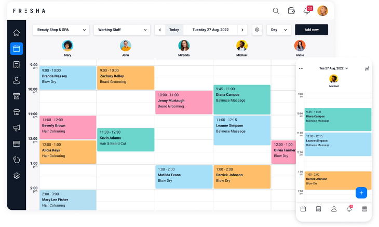Open calendar settings gear beside date
The image size is (379, 227).
[x=257, y=30]
